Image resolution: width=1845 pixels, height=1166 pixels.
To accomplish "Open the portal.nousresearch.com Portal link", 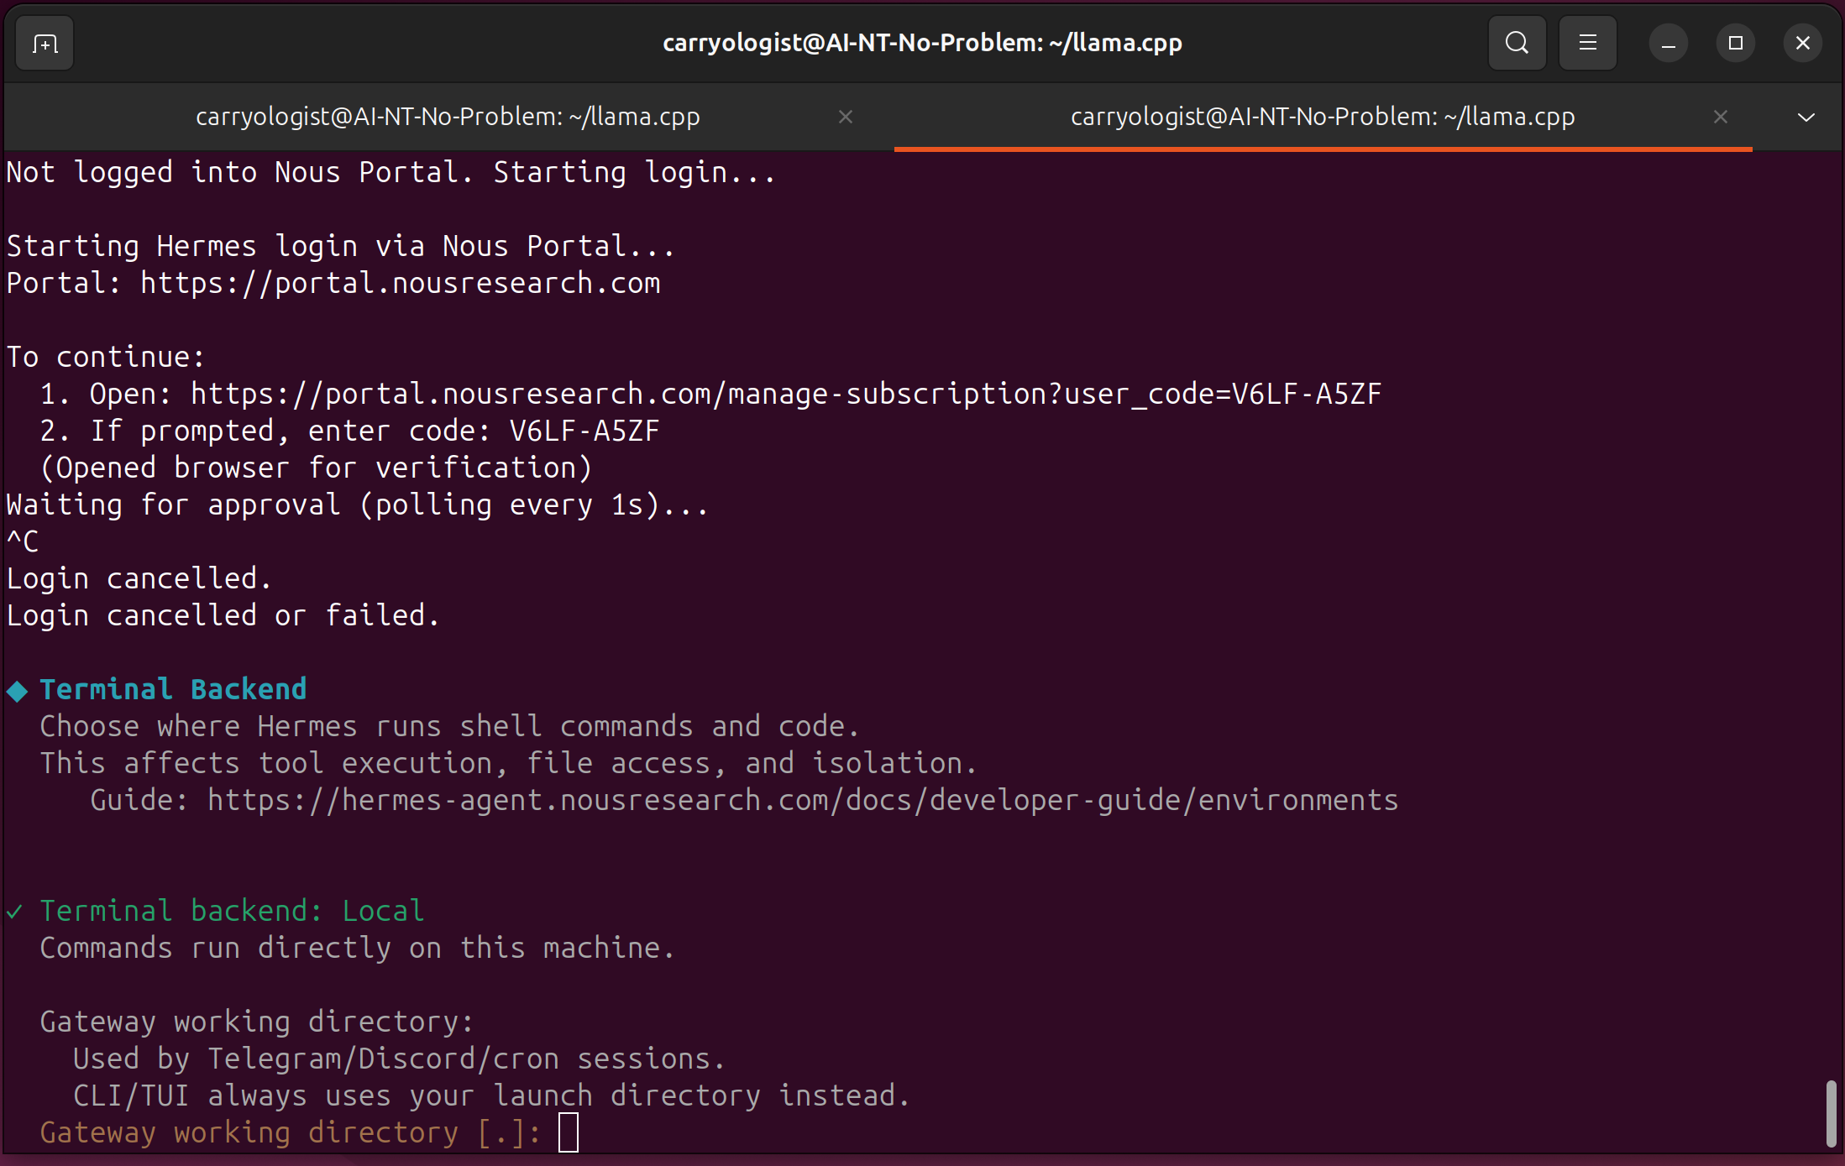I will coord(401,284).
